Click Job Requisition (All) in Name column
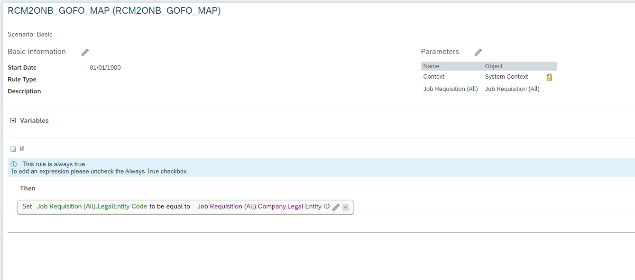The width and height of the screenshot is (635, 280). [451, 89]
